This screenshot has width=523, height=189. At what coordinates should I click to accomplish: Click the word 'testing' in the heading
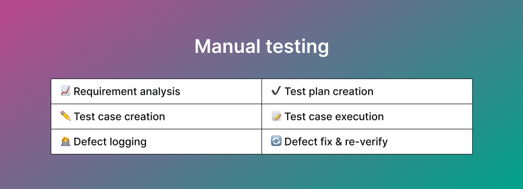pyautogui.click(x=297, y=48)
